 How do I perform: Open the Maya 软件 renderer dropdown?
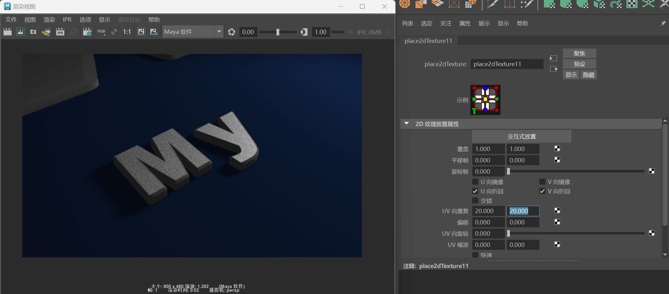[x=193, y=32]
